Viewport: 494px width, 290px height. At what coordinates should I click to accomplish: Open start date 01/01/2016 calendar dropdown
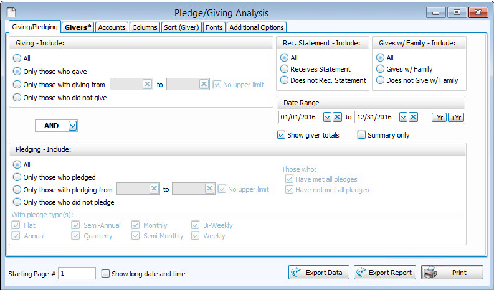326,117
